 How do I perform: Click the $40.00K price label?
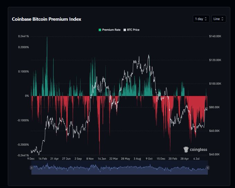point(214,154)
